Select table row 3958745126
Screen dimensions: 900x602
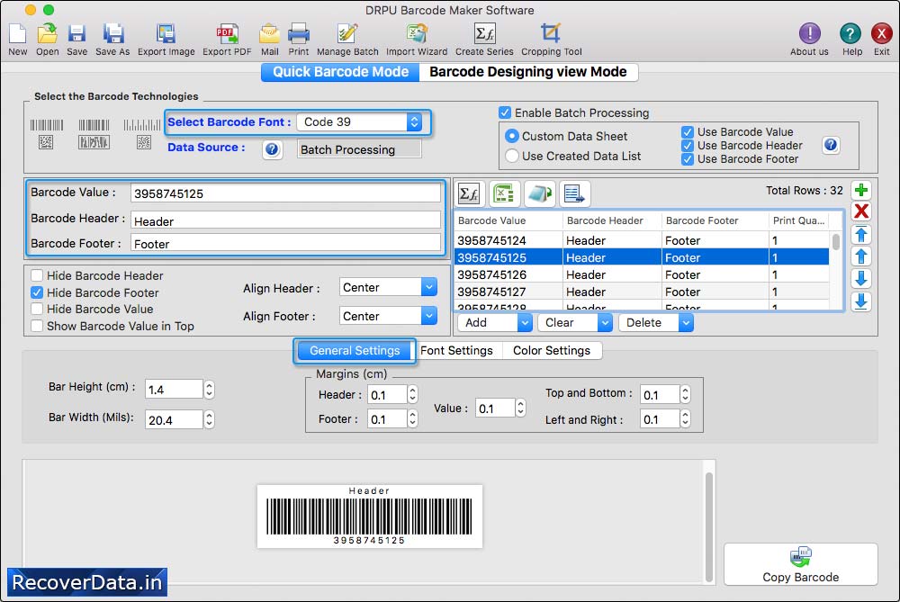[x=642, y=274]
